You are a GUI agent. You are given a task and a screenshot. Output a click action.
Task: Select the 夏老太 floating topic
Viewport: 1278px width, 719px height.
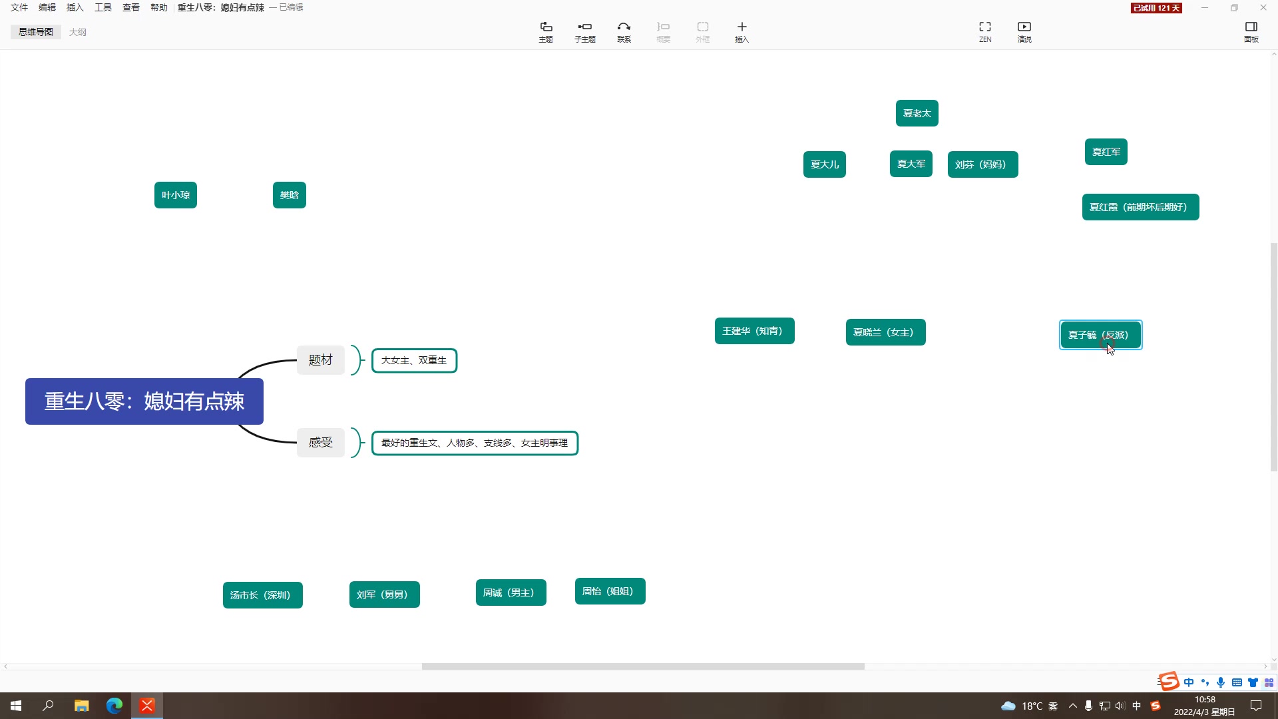pyautogui.click(x=917, y=113)
